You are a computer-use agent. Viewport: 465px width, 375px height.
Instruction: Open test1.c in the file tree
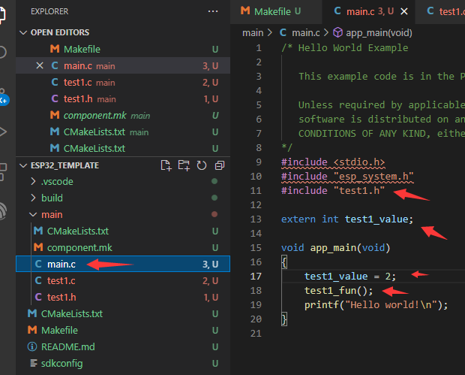tap(123, 280)
